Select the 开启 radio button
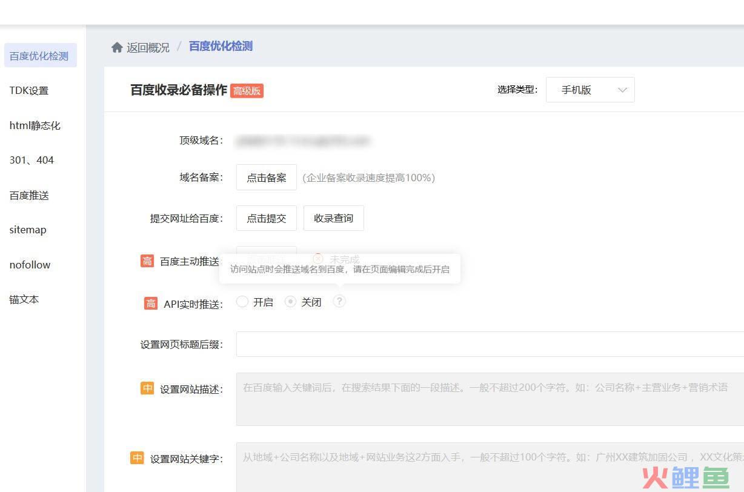 (x=242, y=302)
